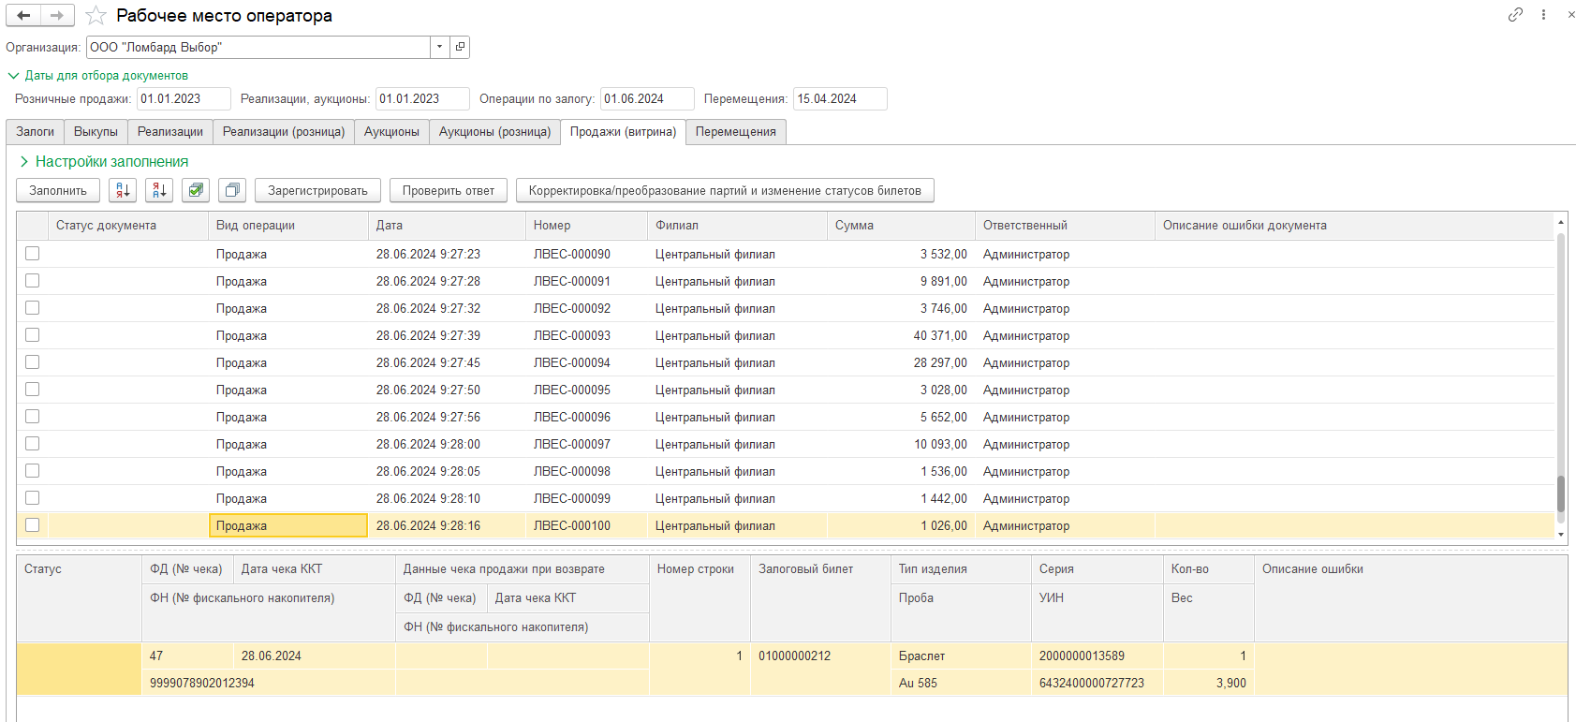
Task: Close the form with the X button
Action: pos(1570,14)
